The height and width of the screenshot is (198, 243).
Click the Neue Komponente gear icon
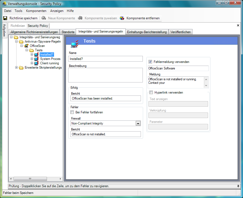(x=44, y=18)
